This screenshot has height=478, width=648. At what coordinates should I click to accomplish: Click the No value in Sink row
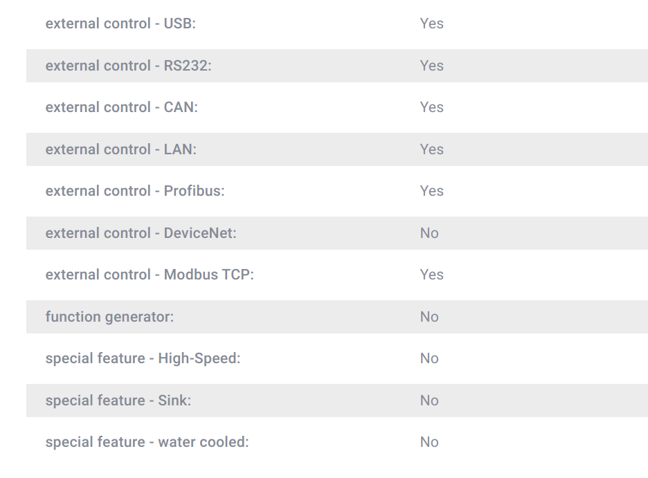429,401
